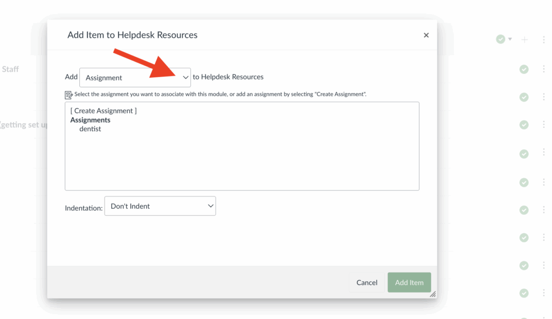552x319 pixels.
Task: Click the resize handle of the dialog
Action: tap(432, 294)
